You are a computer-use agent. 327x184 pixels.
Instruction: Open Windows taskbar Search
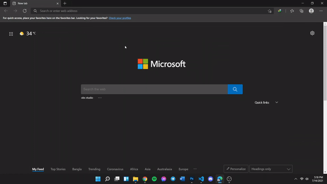108,179
